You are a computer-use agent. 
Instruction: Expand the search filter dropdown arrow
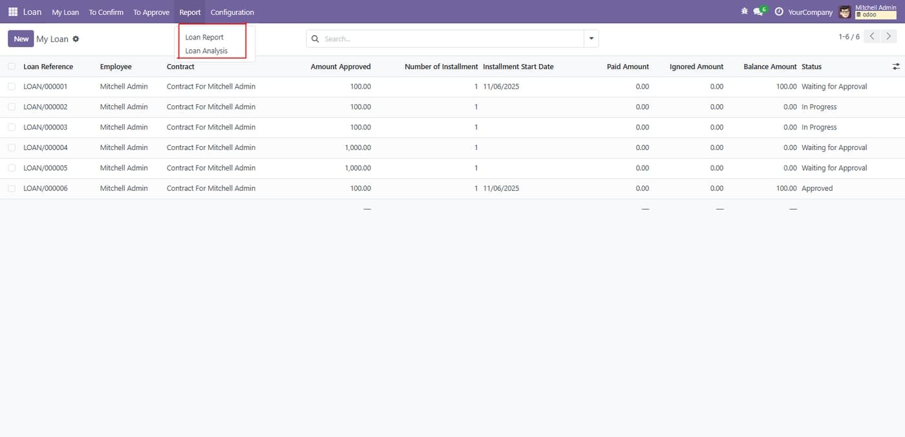591,39
